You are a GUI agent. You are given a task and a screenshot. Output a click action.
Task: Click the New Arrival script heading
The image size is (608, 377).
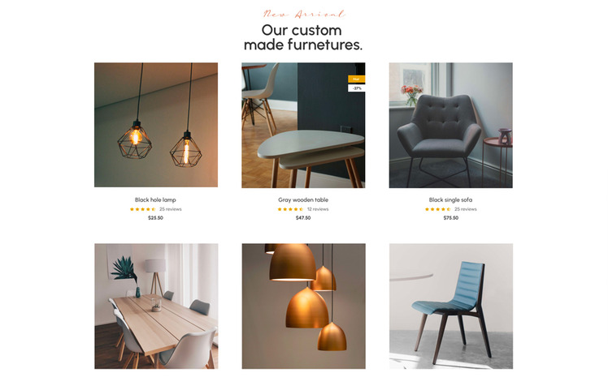coord(304,15)
